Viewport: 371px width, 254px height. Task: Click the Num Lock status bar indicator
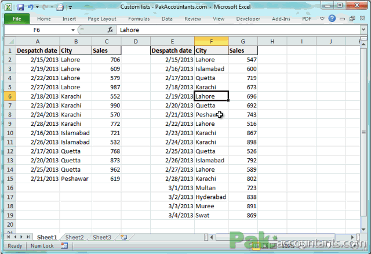pyautogui.click(x=42, y=246)
